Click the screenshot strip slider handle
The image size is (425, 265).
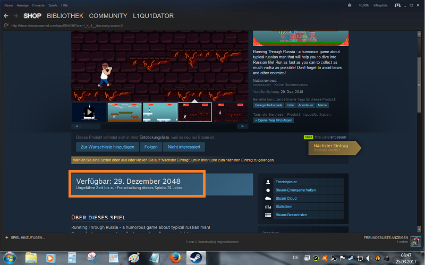[x=91, y=126]
